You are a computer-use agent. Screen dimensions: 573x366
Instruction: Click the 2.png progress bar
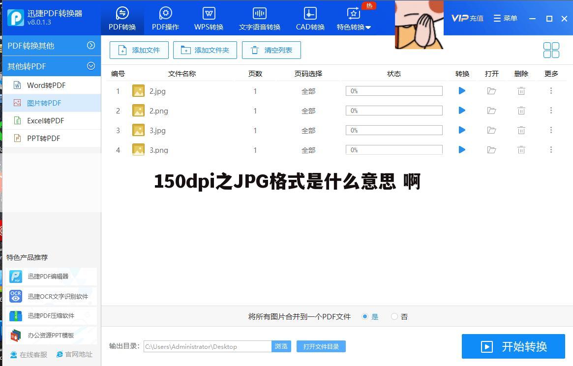point(394,111)
